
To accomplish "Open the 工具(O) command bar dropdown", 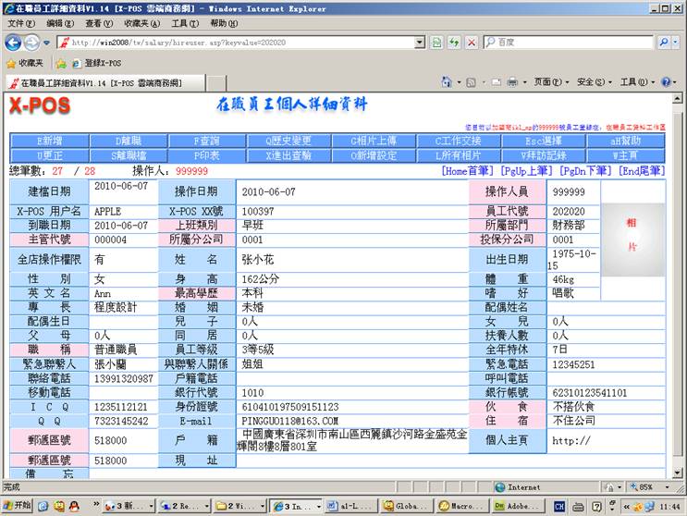I will pyautogui.click(x=633, y=82).
